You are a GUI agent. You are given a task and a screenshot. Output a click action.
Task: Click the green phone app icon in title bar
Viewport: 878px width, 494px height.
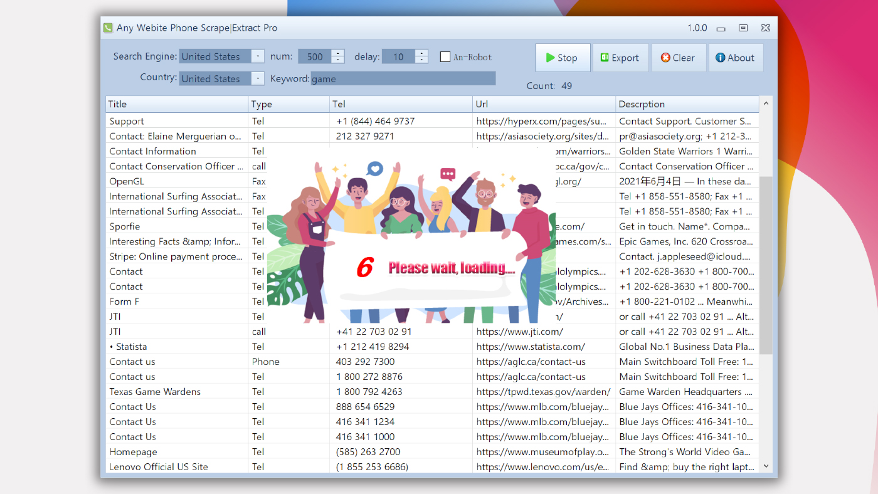click(x=108, y=28)
